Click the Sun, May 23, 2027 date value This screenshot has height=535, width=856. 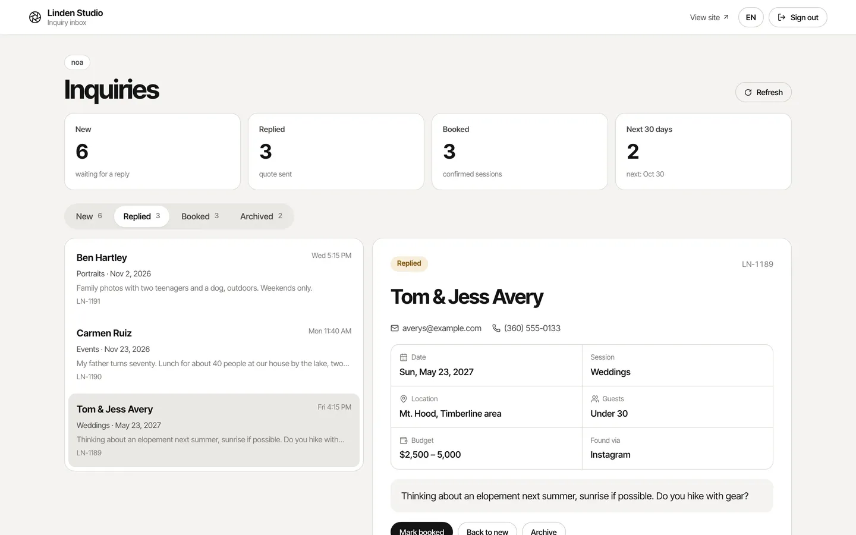click(x=436, y=372)
